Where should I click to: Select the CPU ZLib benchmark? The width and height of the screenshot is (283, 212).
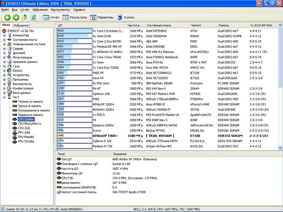click(24, 128)
